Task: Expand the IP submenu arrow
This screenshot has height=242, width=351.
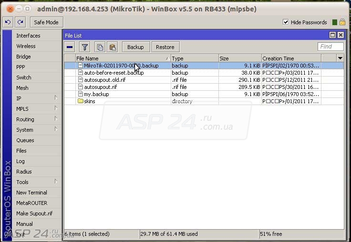Action: (56, 98)
